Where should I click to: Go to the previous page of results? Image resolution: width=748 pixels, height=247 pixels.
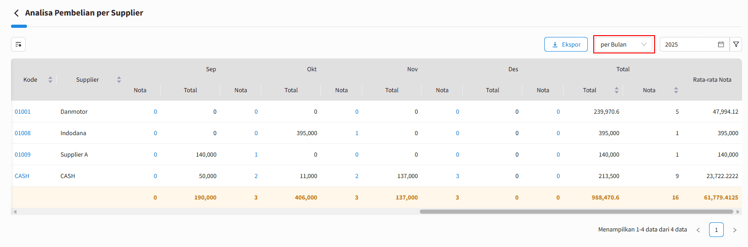(698, 230)
